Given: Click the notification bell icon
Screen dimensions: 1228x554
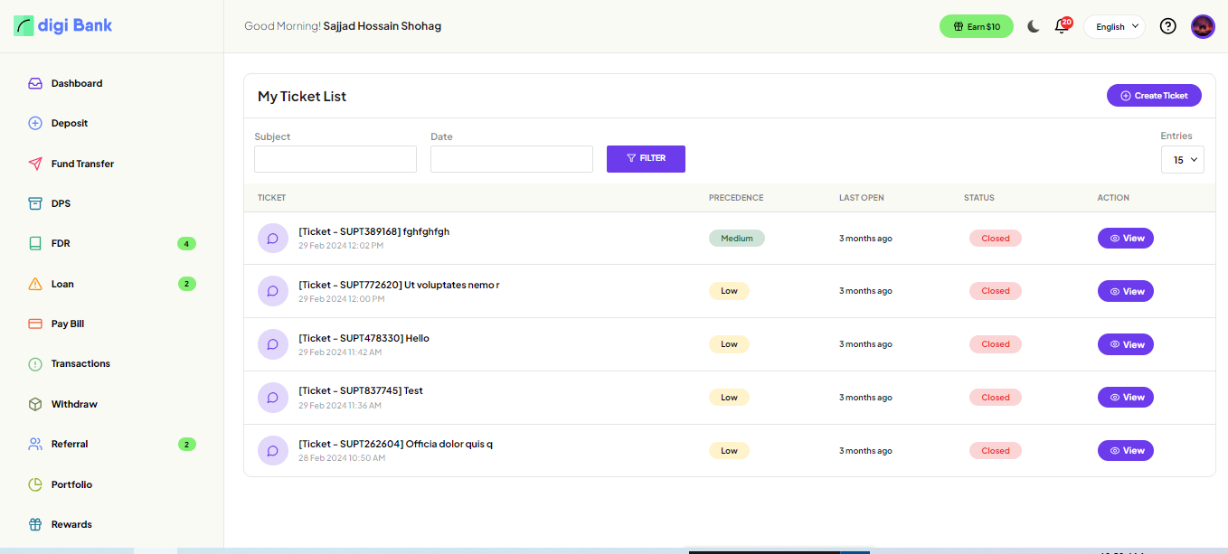Looking at the screenshot, I should point(1062,27).
